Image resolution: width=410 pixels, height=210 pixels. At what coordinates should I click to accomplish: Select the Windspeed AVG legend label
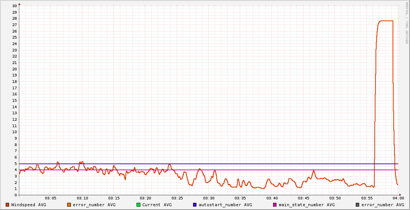pos(28,205)
